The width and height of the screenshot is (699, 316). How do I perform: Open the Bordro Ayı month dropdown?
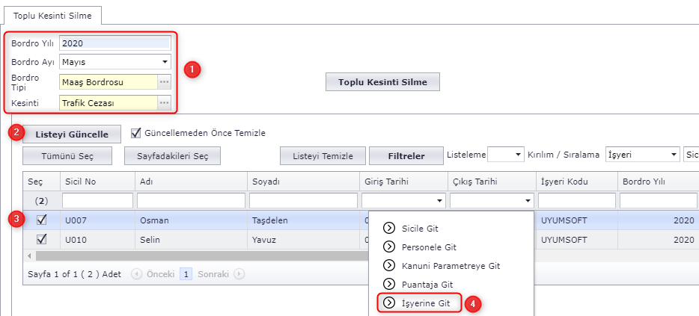164,62
